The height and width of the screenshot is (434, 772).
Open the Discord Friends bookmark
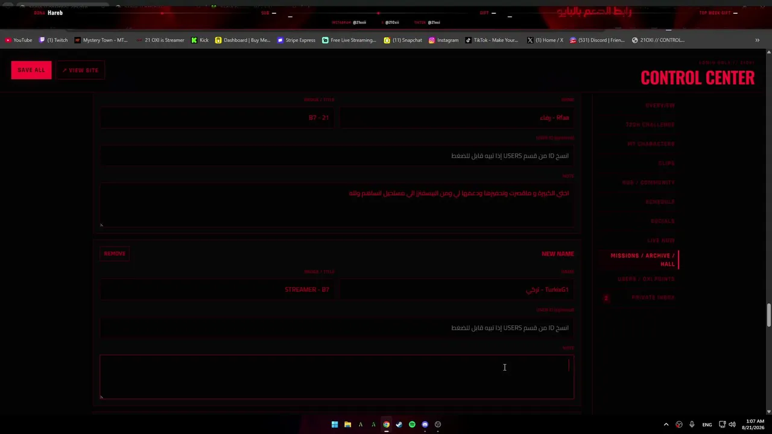tap(597, 40)
